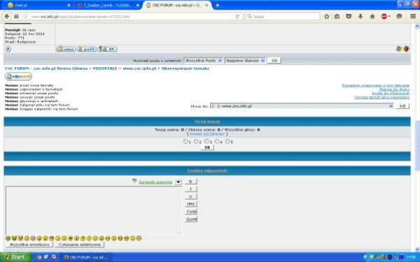The width and height of the screenshot is (420, 262).
Task: Click the OK button to submit rating
Action: pos(207,147)
